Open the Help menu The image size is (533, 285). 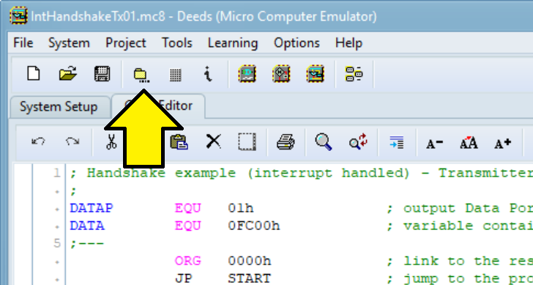pos(348,43)
